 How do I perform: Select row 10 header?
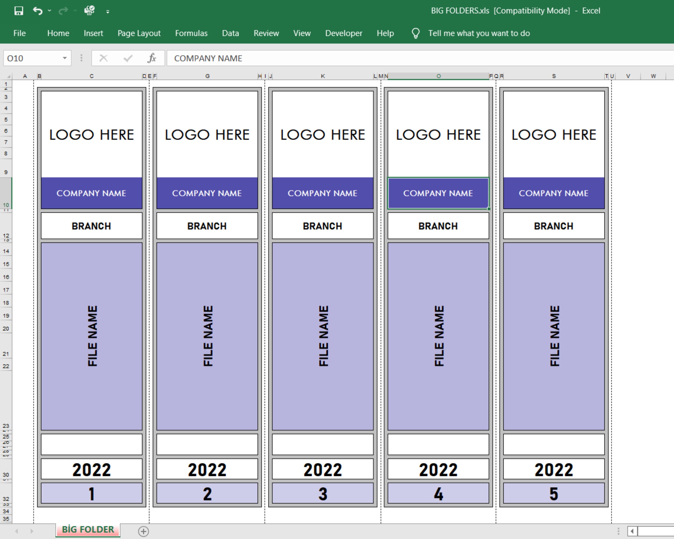[x=6, y=193]
